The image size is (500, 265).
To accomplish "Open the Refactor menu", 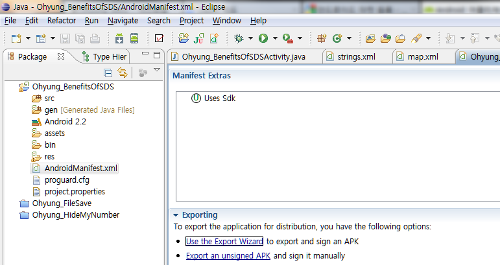I will point(61,21).
